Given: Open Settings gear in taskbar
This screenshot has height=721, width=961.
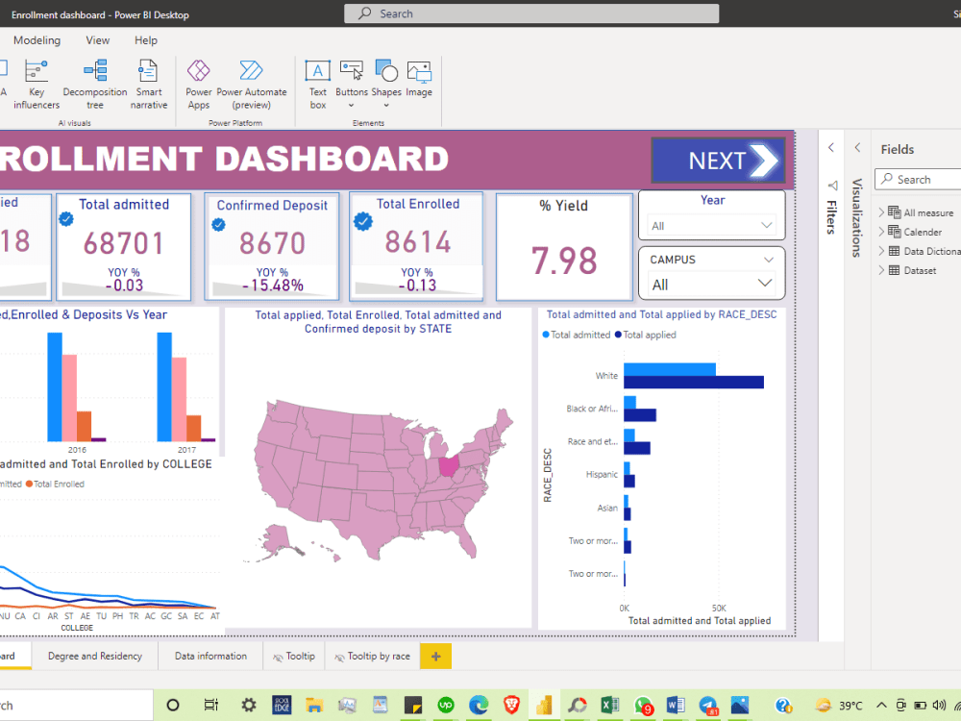Looking at the screenshot, I should tap(248, 705).
